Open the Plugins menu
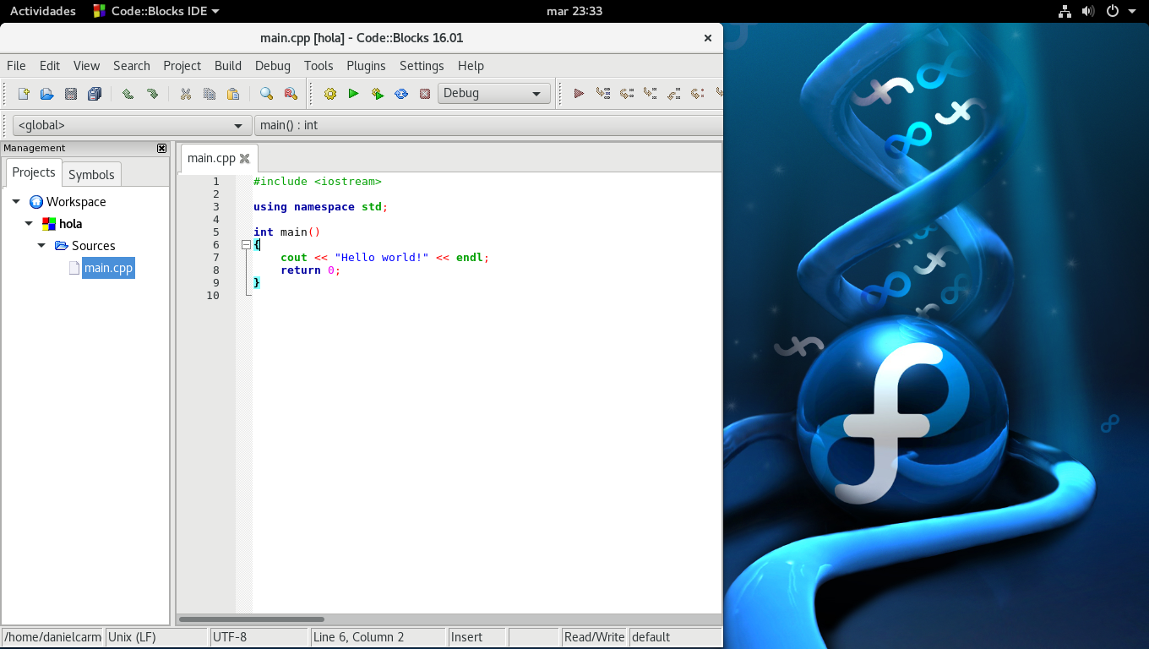The width and height of the screenshot is (1149, 649). coord(366,66)
